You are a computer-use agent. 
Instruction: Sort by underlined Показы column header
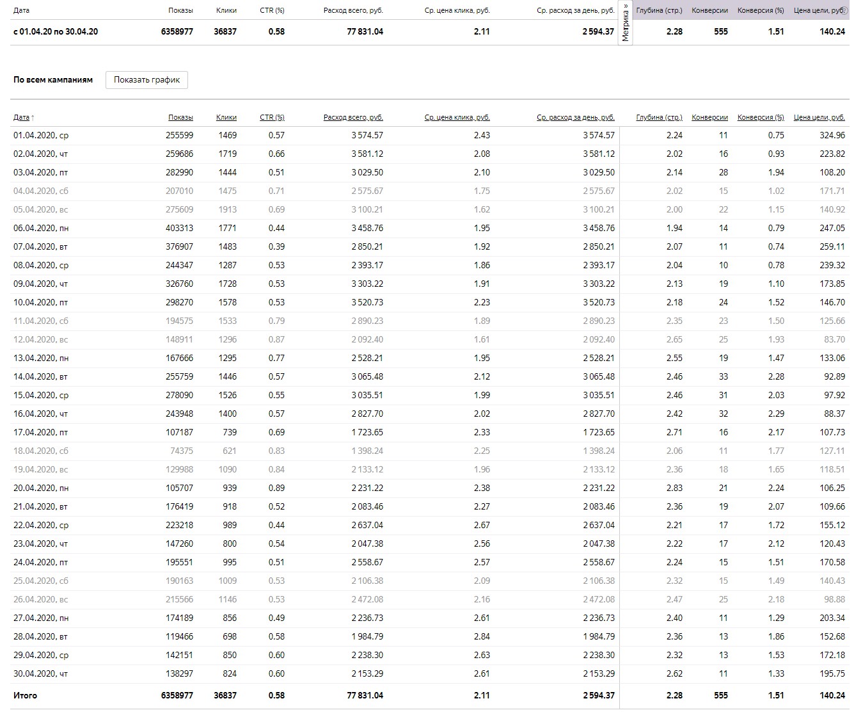click(180, 117)
